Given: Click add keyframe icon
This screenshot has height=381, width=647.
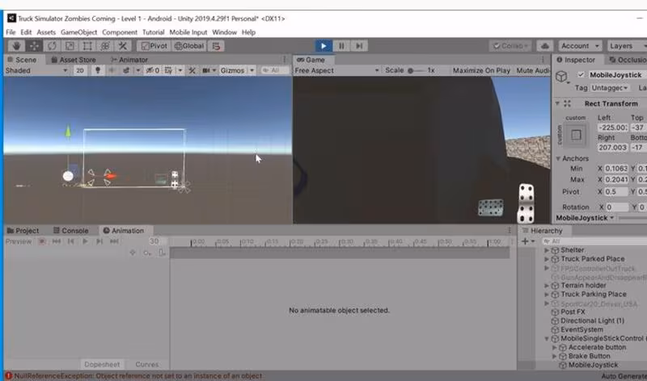Looking at the screenshot, I should point(147,253).
